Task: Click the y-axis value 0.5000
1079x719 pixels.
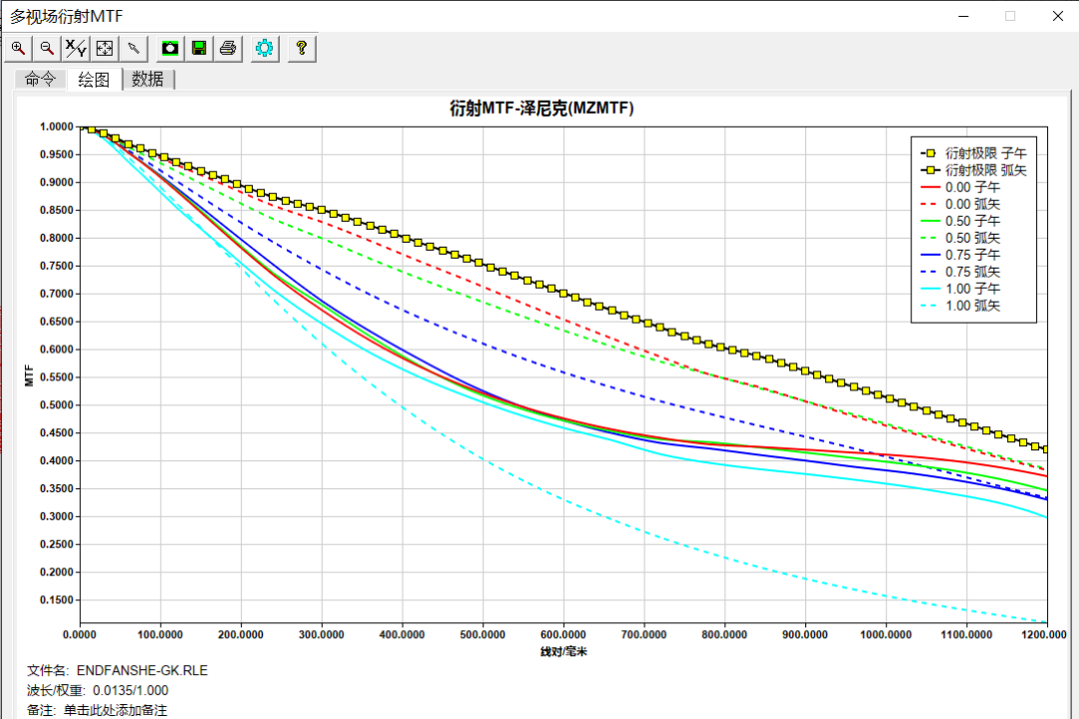Action: (x=56, y=405)
